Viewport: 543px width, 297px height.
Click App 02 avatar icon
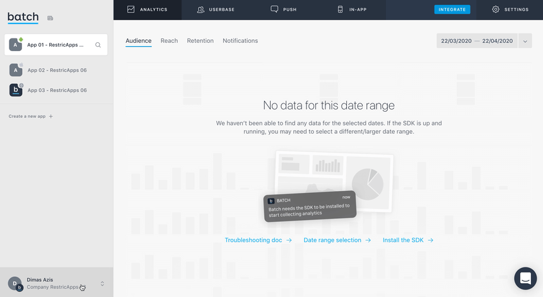pyautogui.click(x=16, y=69)
